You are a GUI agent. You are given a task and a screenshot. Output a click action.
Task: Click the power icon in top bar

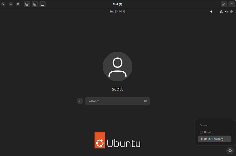(x=232, y=12)
